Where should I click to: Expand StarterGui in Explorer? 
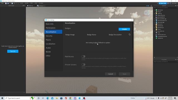click(154, 24)
